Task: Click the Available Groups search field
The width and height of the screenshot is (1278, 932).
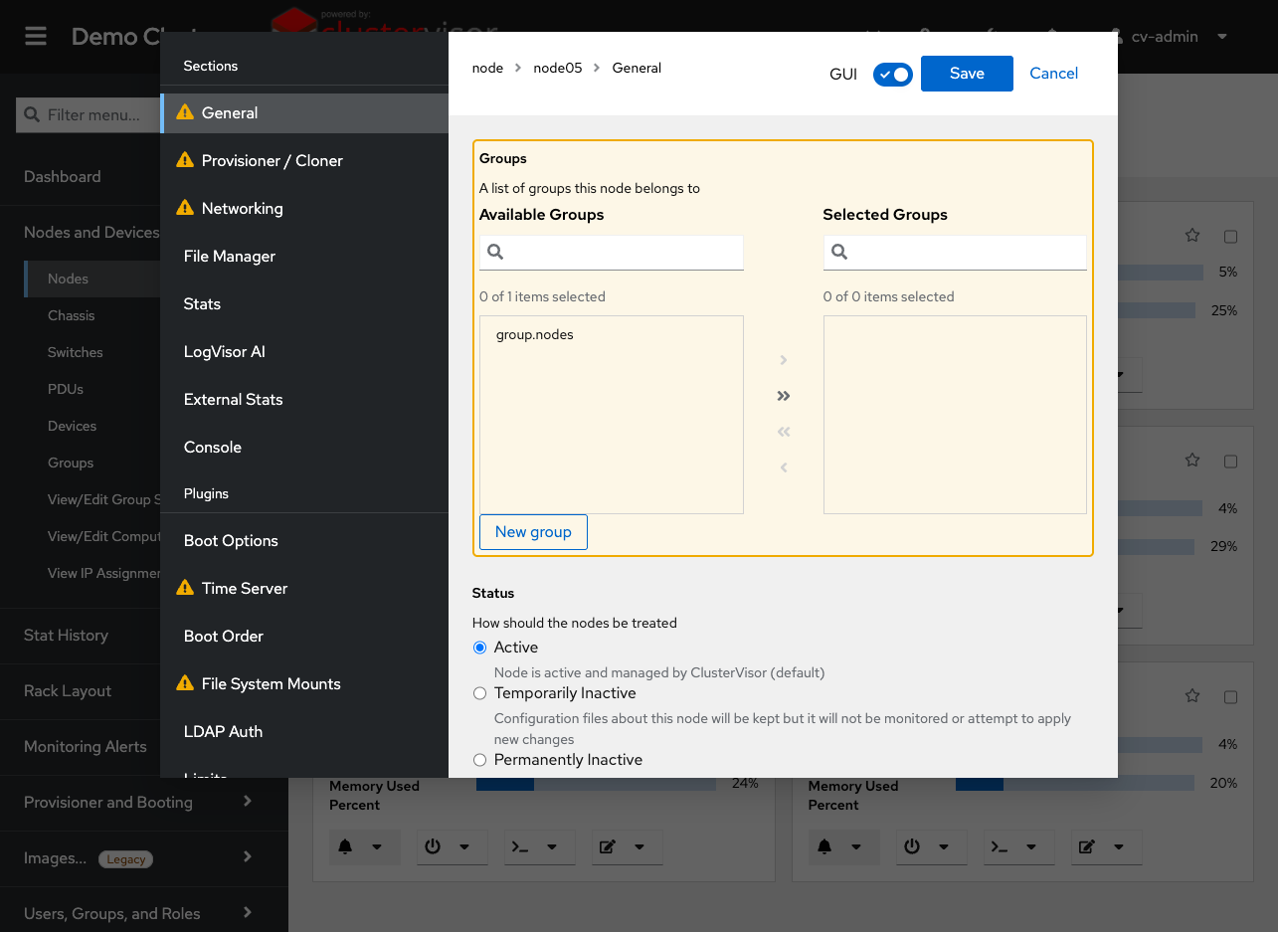Action: pos(612,253)
